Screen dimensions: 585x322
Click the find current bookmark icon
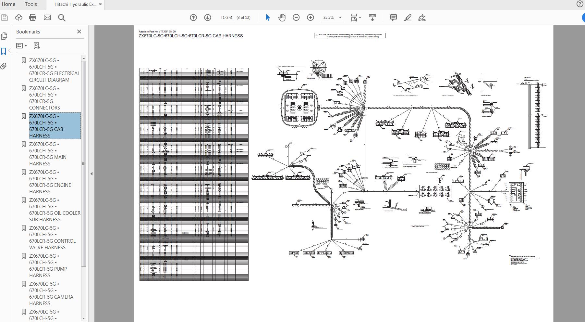[37, 46]
